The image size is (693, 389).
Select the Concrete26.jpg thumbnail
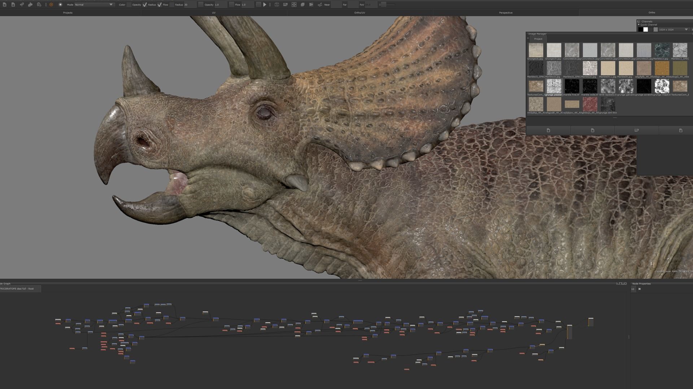590,50
